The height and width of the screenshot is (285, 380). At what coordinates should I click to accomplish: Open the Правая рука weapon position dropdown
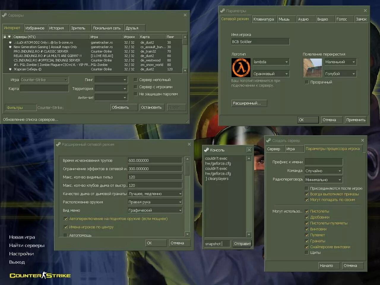pos(155,202)
